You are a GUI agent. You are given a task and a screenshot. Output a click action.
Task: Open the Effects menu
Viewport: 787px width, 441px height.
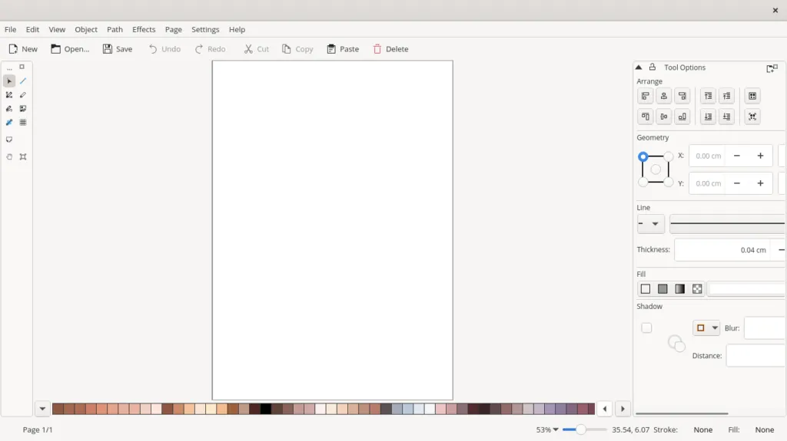click(144, 29)
